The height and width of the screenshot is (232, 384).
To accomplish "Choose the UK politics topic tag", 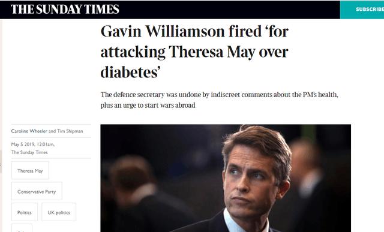I will pos(59,212).
